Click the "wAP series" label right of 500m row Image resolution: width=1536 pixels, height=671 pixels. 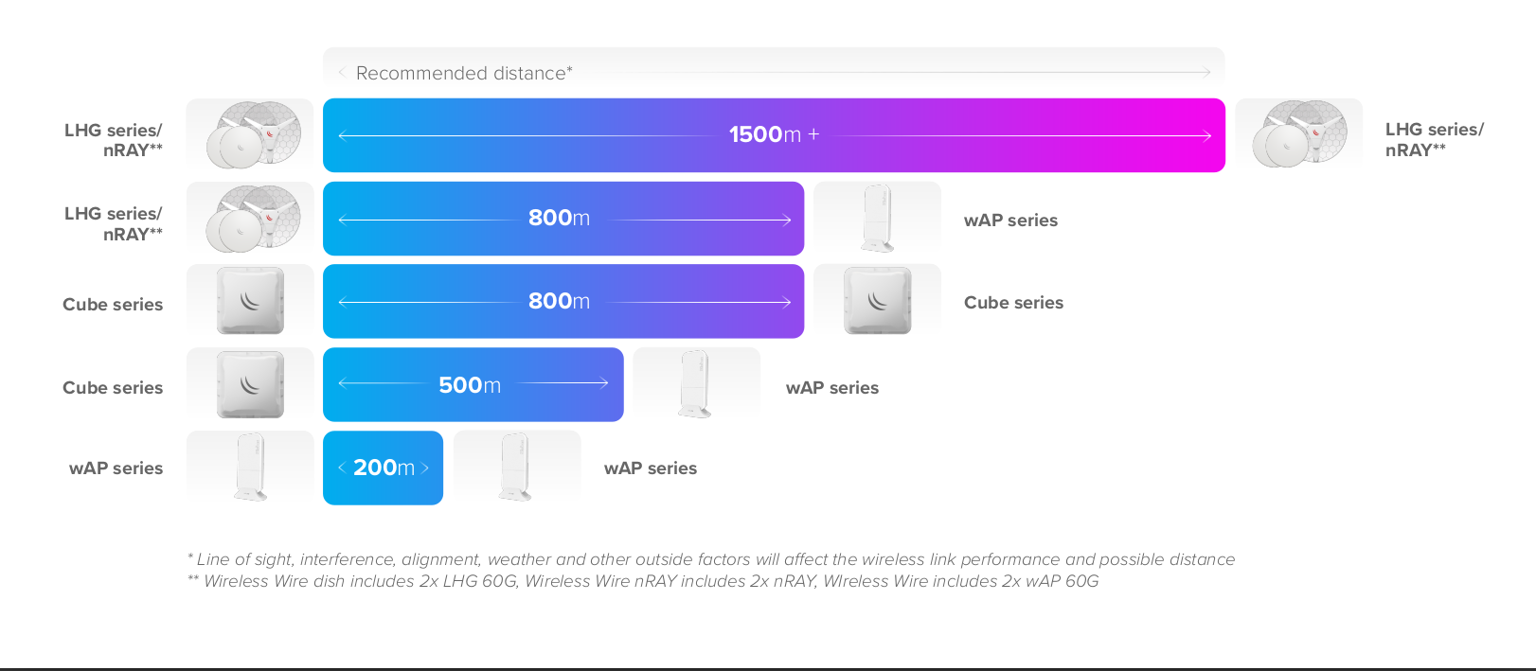point(831,388)
